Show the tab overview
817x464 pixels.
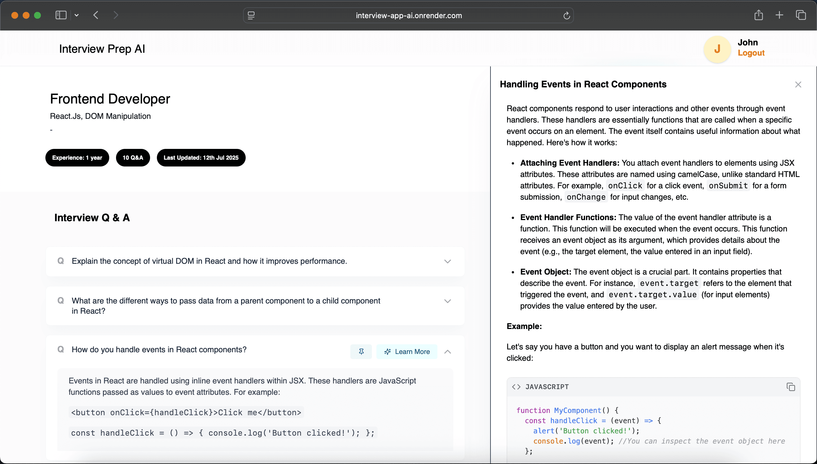801,15
